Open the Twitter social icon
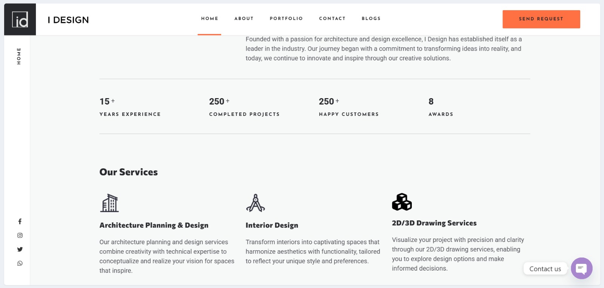 pos(20,249)
